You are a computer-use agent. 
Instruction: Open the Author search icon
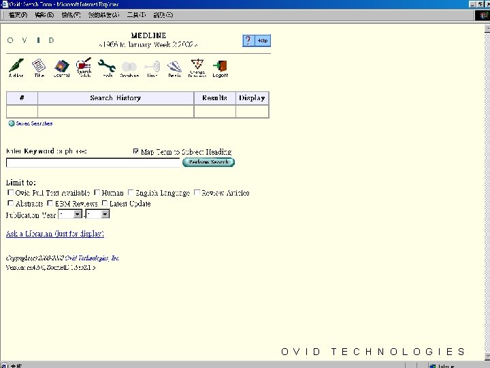pyautogui.click(x=16, y=67)
